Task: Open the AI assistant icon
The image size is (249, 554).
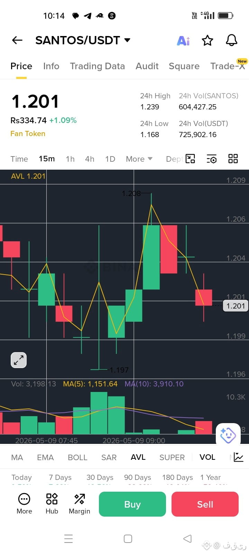Action: point(183,41)
